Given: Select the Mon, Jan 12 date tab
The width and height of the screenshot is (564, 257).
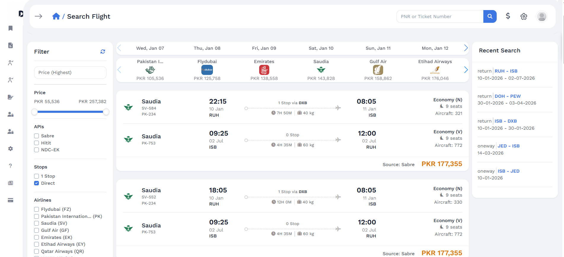Looking at the screenshot, I should [x=435, y=48].
